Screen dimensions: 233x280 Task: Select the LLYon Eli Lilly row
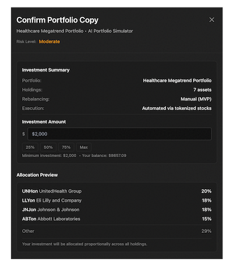(x=116, y=200)
